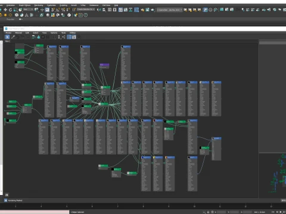Click the Rendered Frame Window icon
Viewport: 286px width, 214px height.
click(x=147, y=10)
